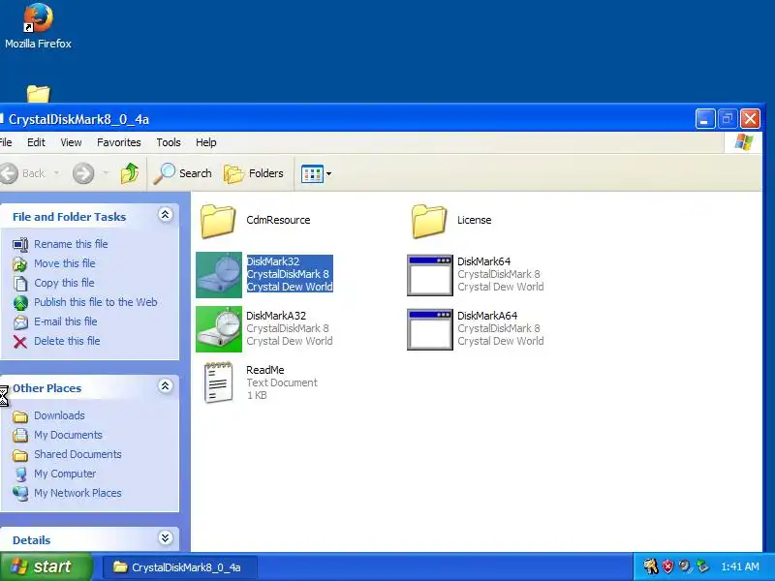The image size is (775, 581).
Task: Click the Shared Documents folder icon
Action: [20, 455]
